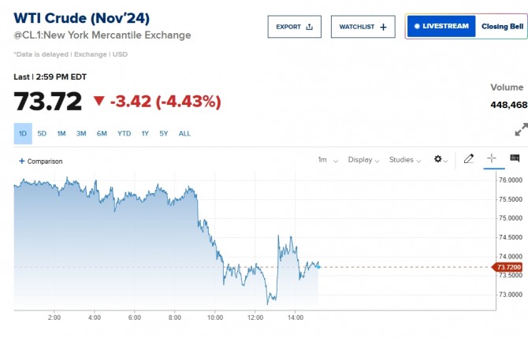Screen dimensions: 528x338
Task: Click the Export icon button
Action: click(294, 27)
